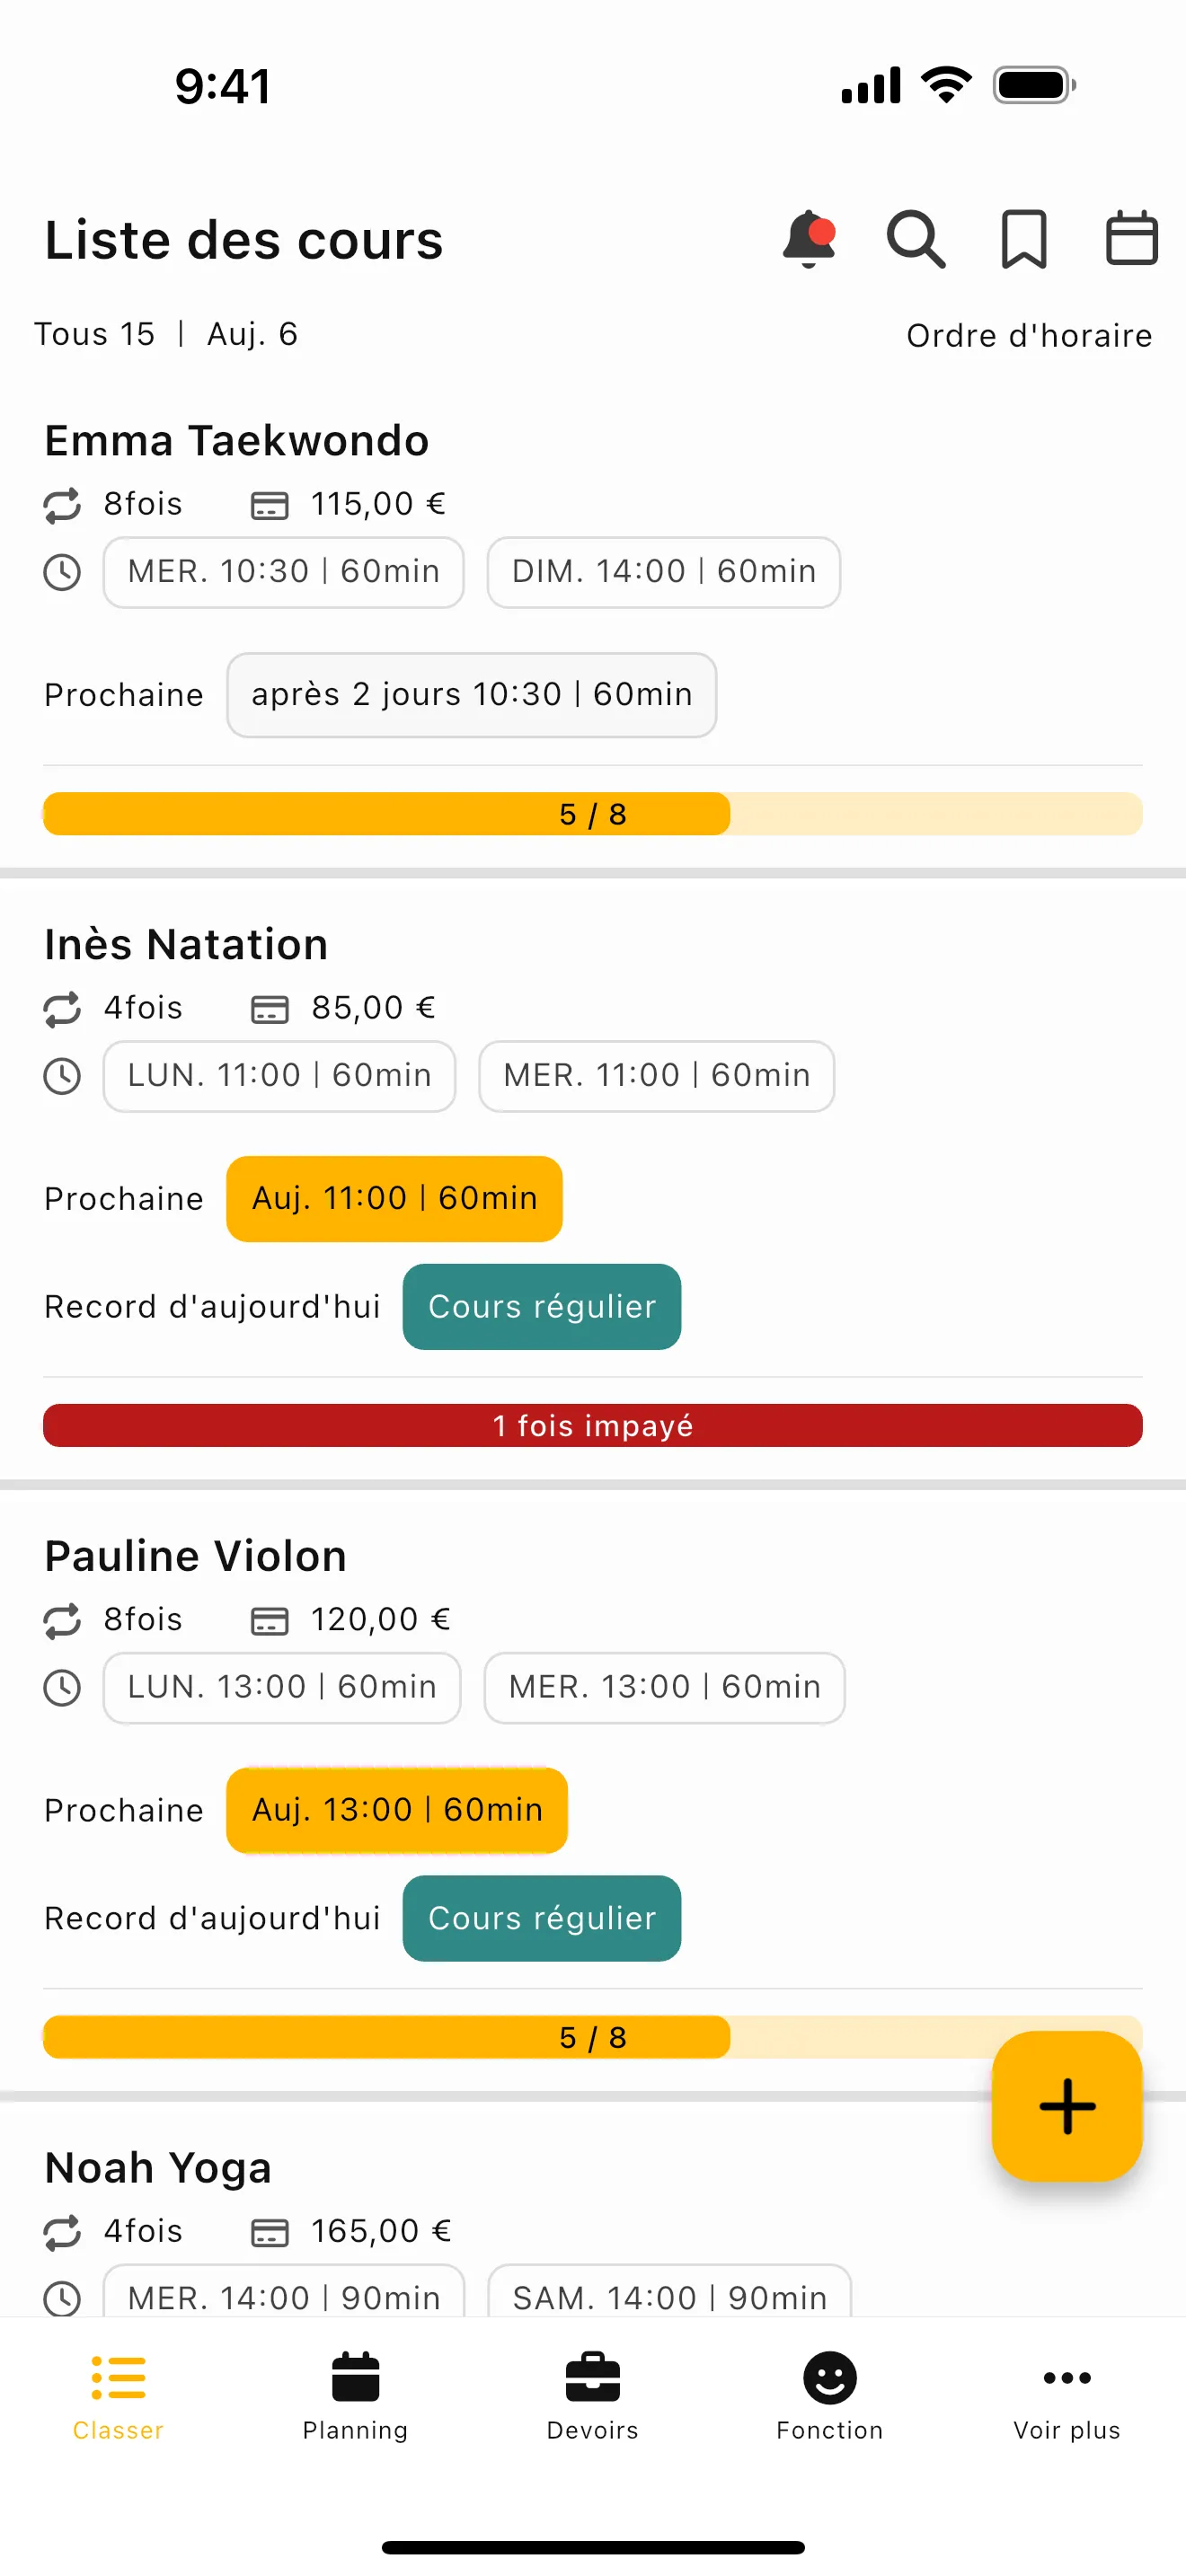
Task: Open the calendar icon in header
Action: pos(1131,240)
